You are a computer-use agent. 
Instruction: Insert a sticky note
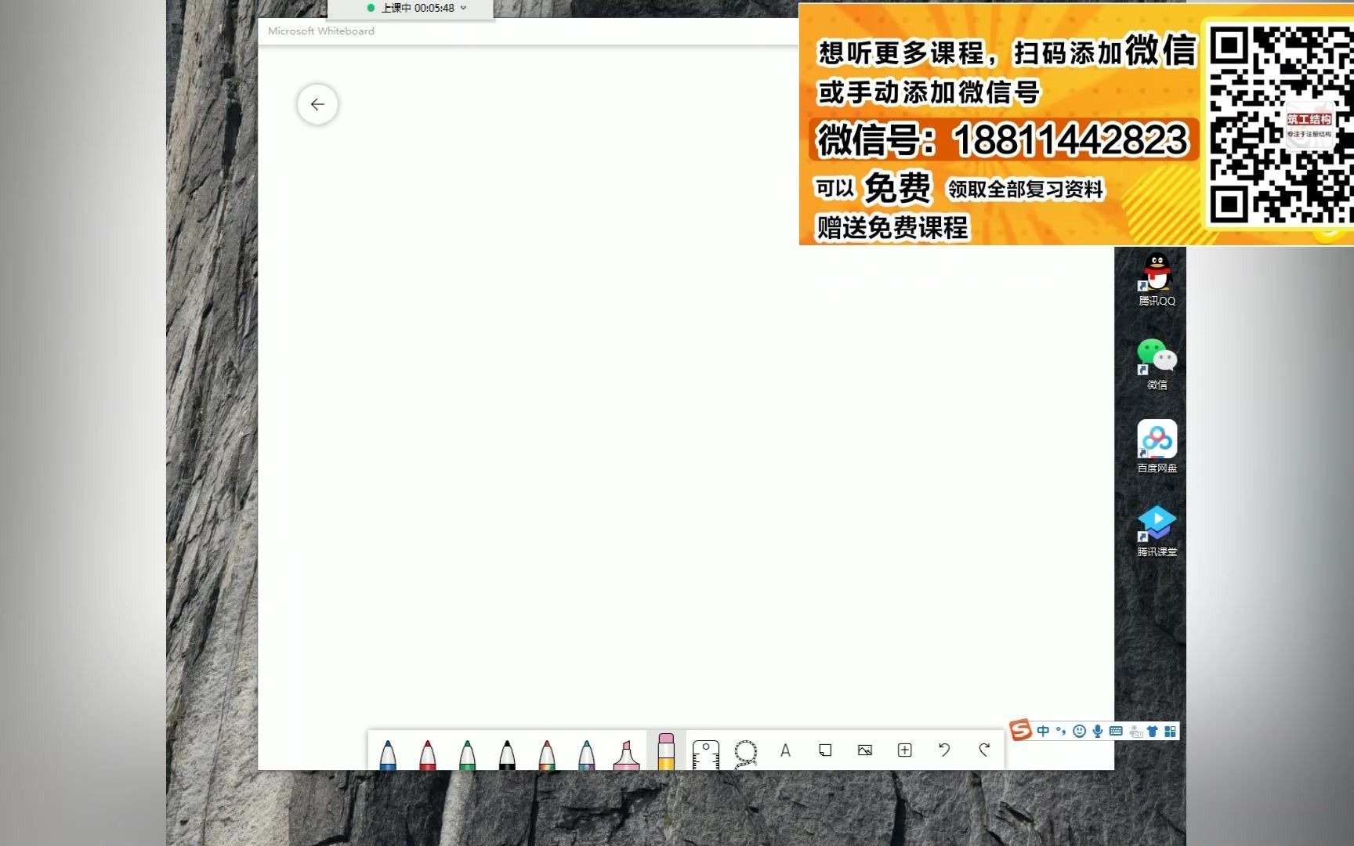coord(824,750)
